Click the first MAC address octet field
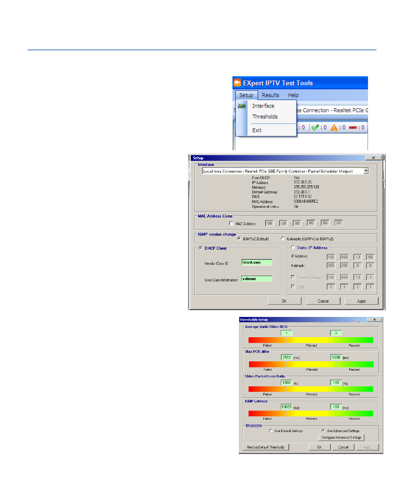404x490 pixels. tap(269, 223)
